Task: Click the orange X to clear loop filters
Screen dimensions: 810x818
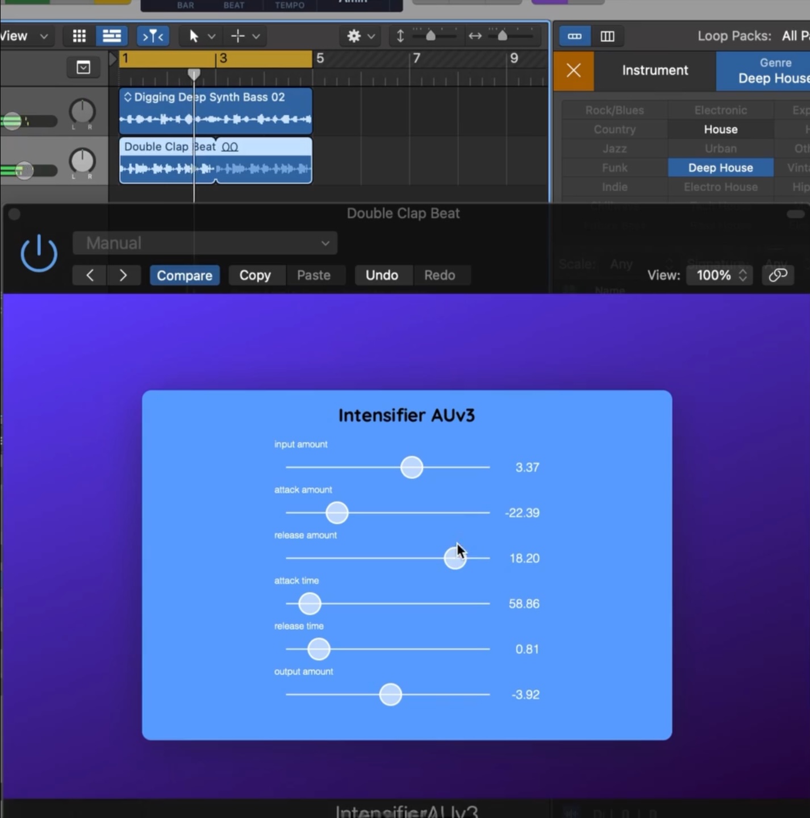Action: (x=574, y=70)
